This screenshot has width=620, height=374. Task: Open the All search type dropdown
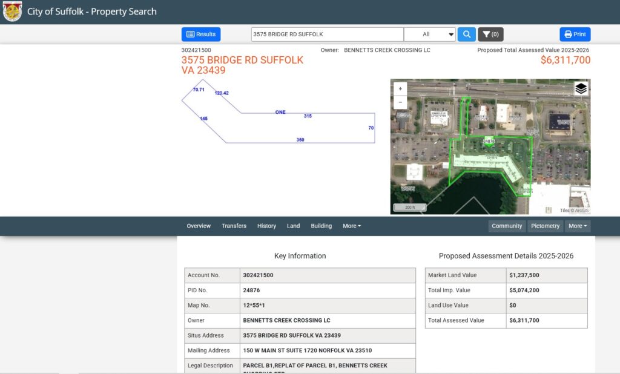pos(430,34)
